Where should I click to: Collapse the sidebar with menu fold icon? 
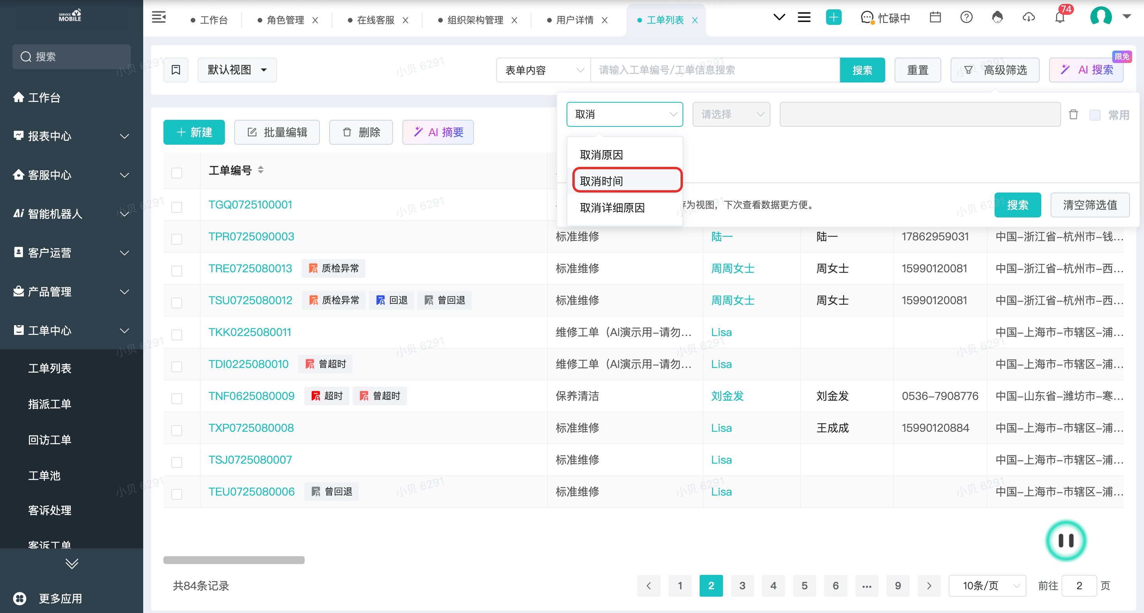158,18
